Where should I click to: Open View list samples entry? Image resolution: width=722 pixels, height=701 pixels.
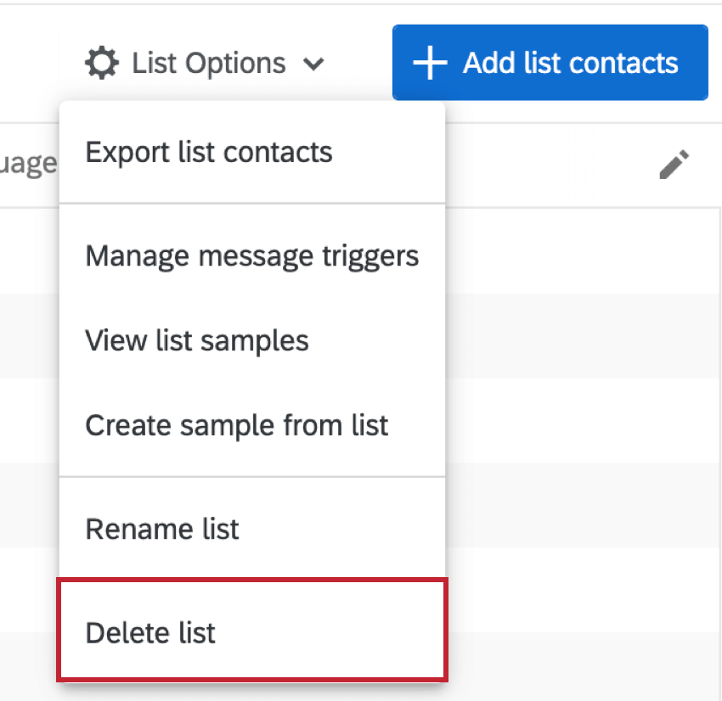[252, 340]
